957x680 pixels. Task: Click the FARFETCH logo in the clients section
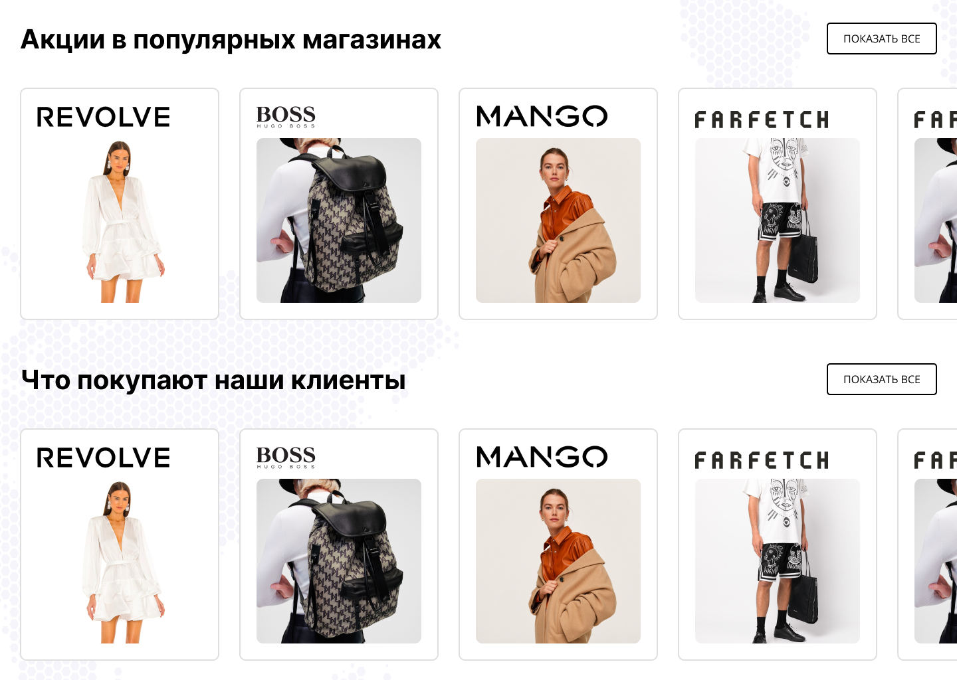coord(762,460)
